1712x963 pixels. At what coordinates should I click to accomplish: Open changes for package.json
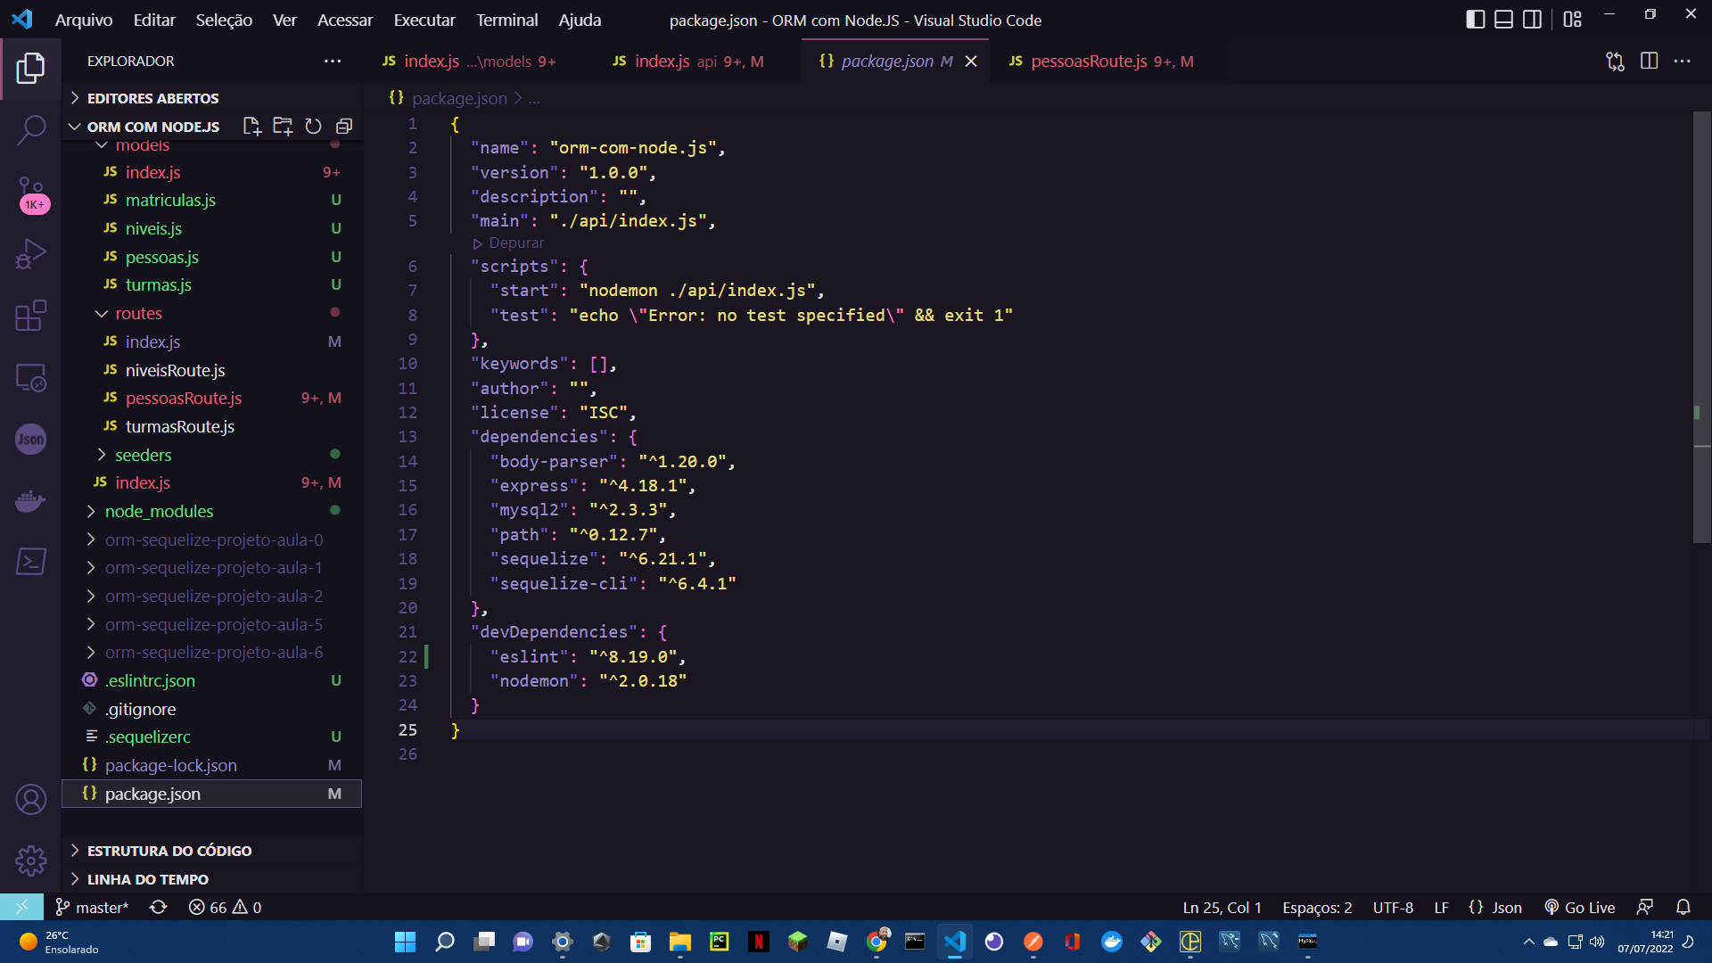[x=1615, y=61]
